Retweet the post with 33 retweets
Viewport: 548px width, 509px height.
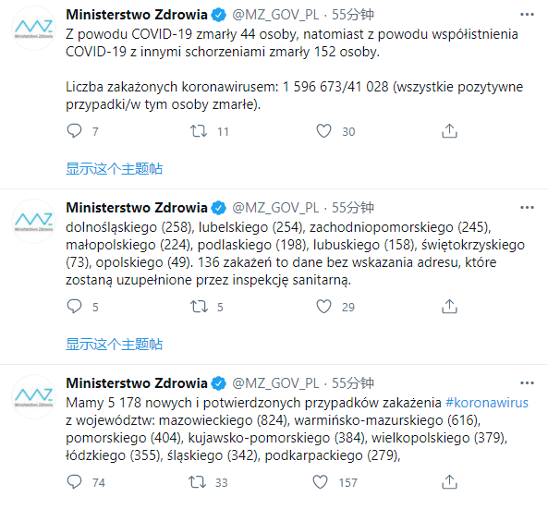[197, 482]
